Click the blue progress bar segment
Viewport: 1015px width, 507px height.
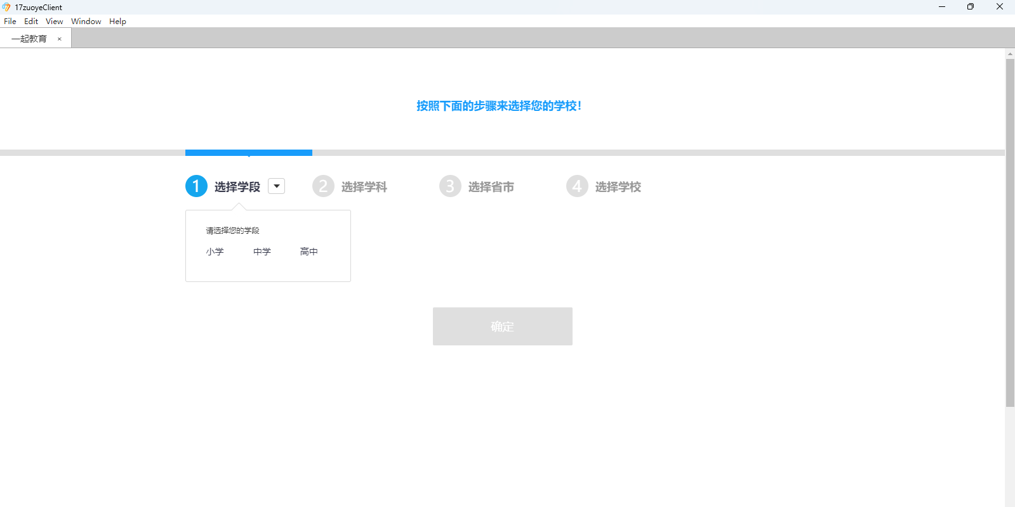coord(248,153)
